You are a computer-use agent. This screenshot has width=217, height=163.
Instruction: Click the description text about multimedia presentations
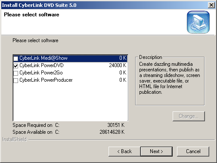(x=170, y=78)
